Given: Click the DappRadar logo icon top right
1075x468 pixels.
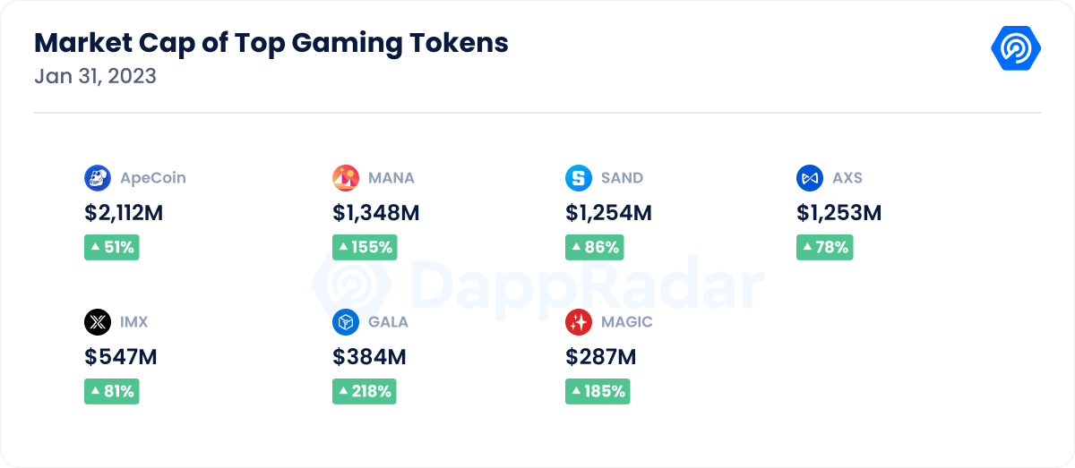Looking at the screenshot, I should tap(1015, 48).
